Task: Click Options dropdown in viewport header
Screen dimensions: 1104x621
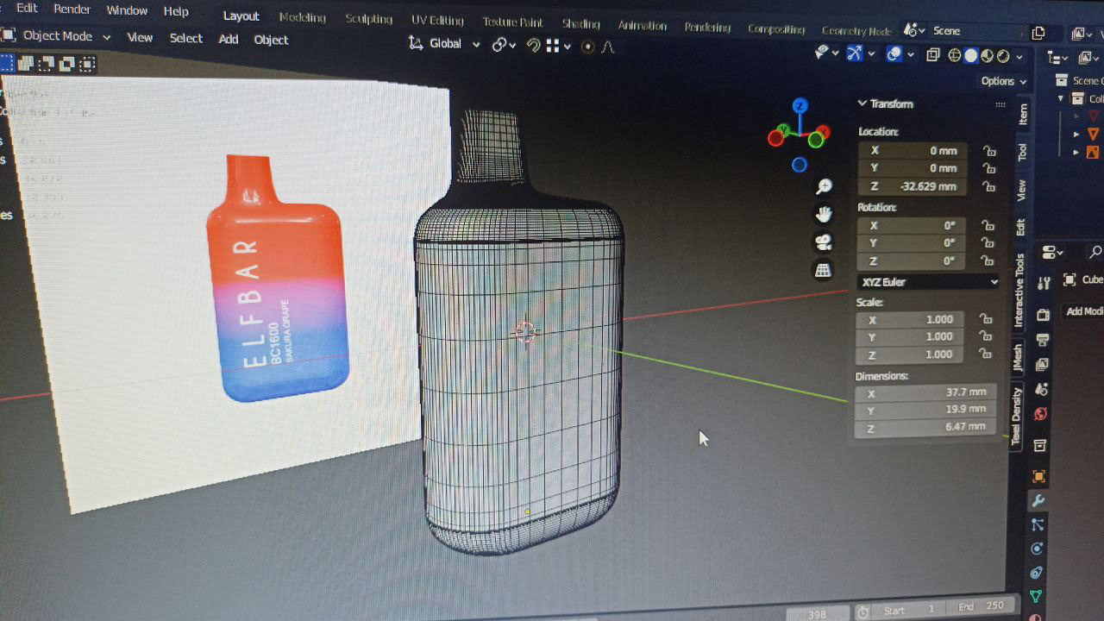Action: pyautogui.click(x=1004, y=81)
